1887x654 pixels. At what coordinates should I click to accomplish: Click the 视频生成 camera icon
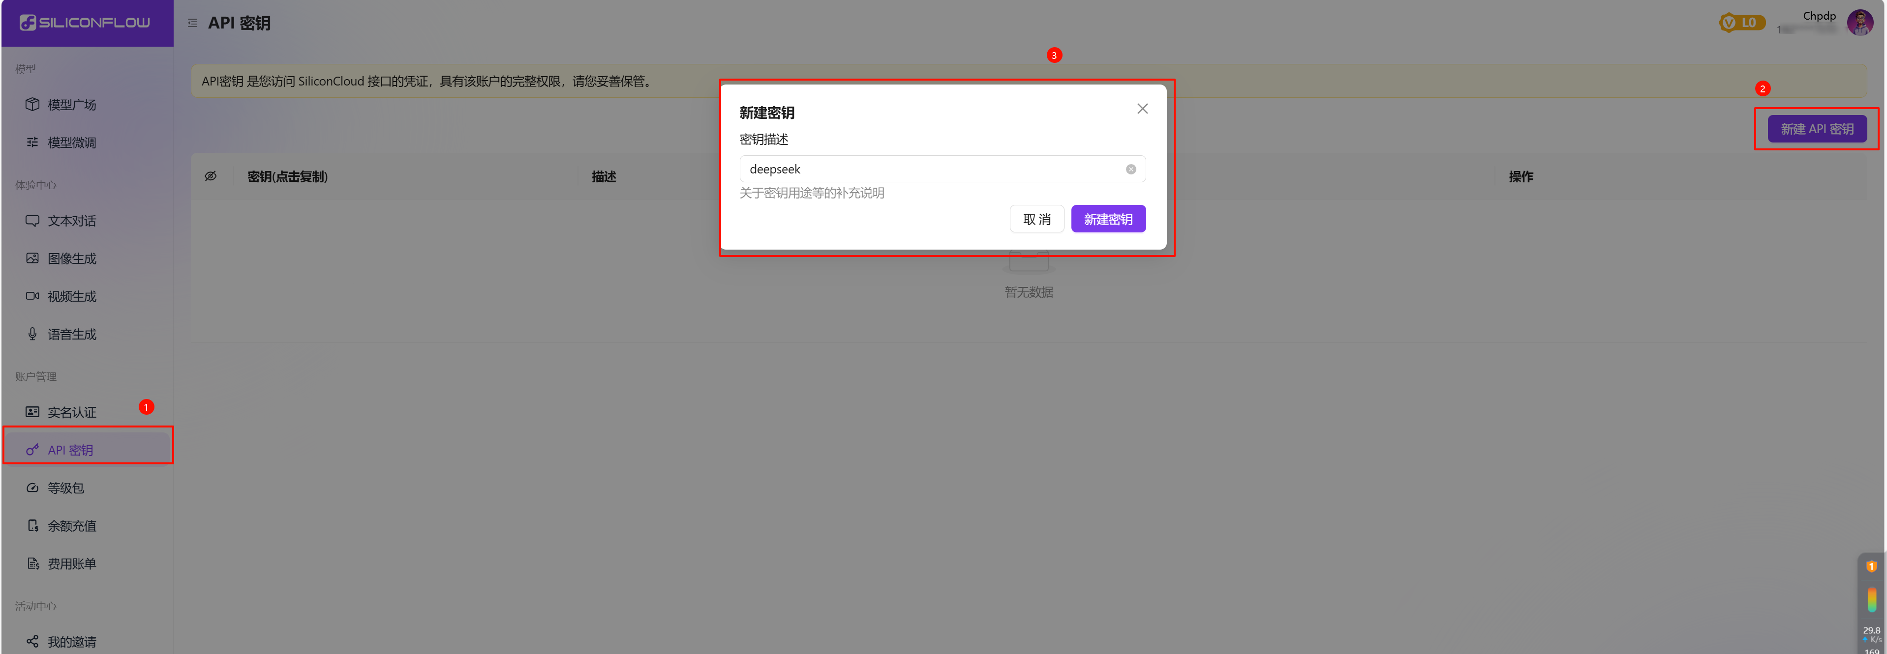pos(32,296)
